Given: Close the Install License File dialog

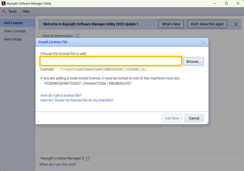Looking at the screenshot, I should 203,42.
